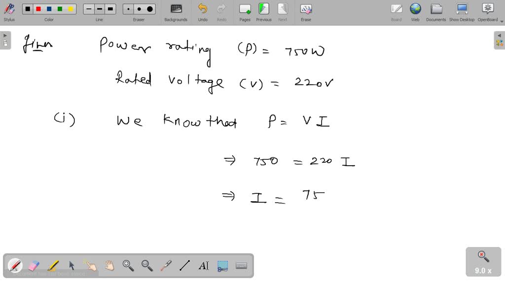The image size is (505, 284).
Task: Expand the right library panel
Action: [500, 35]
